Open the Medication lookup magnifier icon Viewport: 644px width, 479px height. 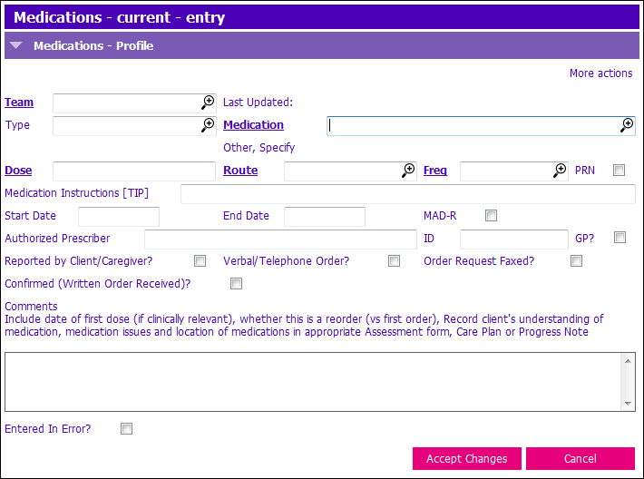[x=627, y=125]
